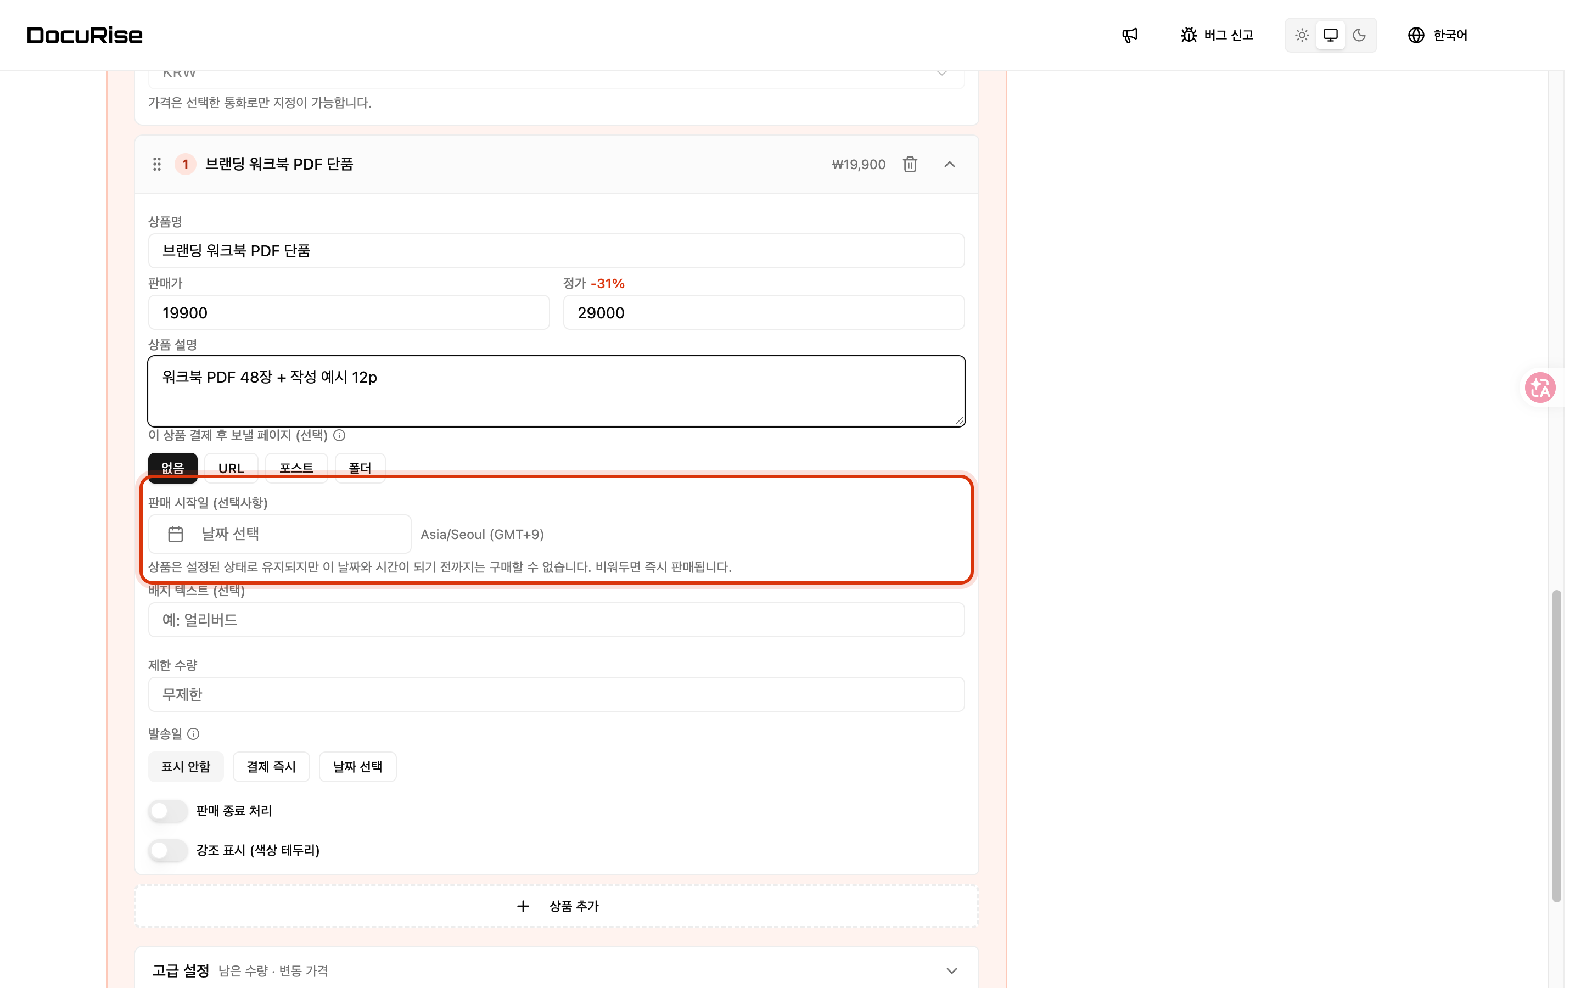
Task: Click the plus icon for 상품 추가
Action: pos(523,906)
